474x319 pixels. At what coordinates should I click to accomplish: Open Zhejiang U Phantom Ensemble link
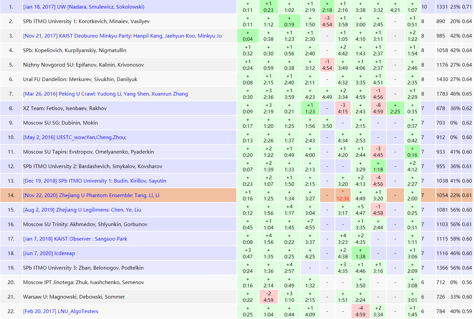coord(91,195)
